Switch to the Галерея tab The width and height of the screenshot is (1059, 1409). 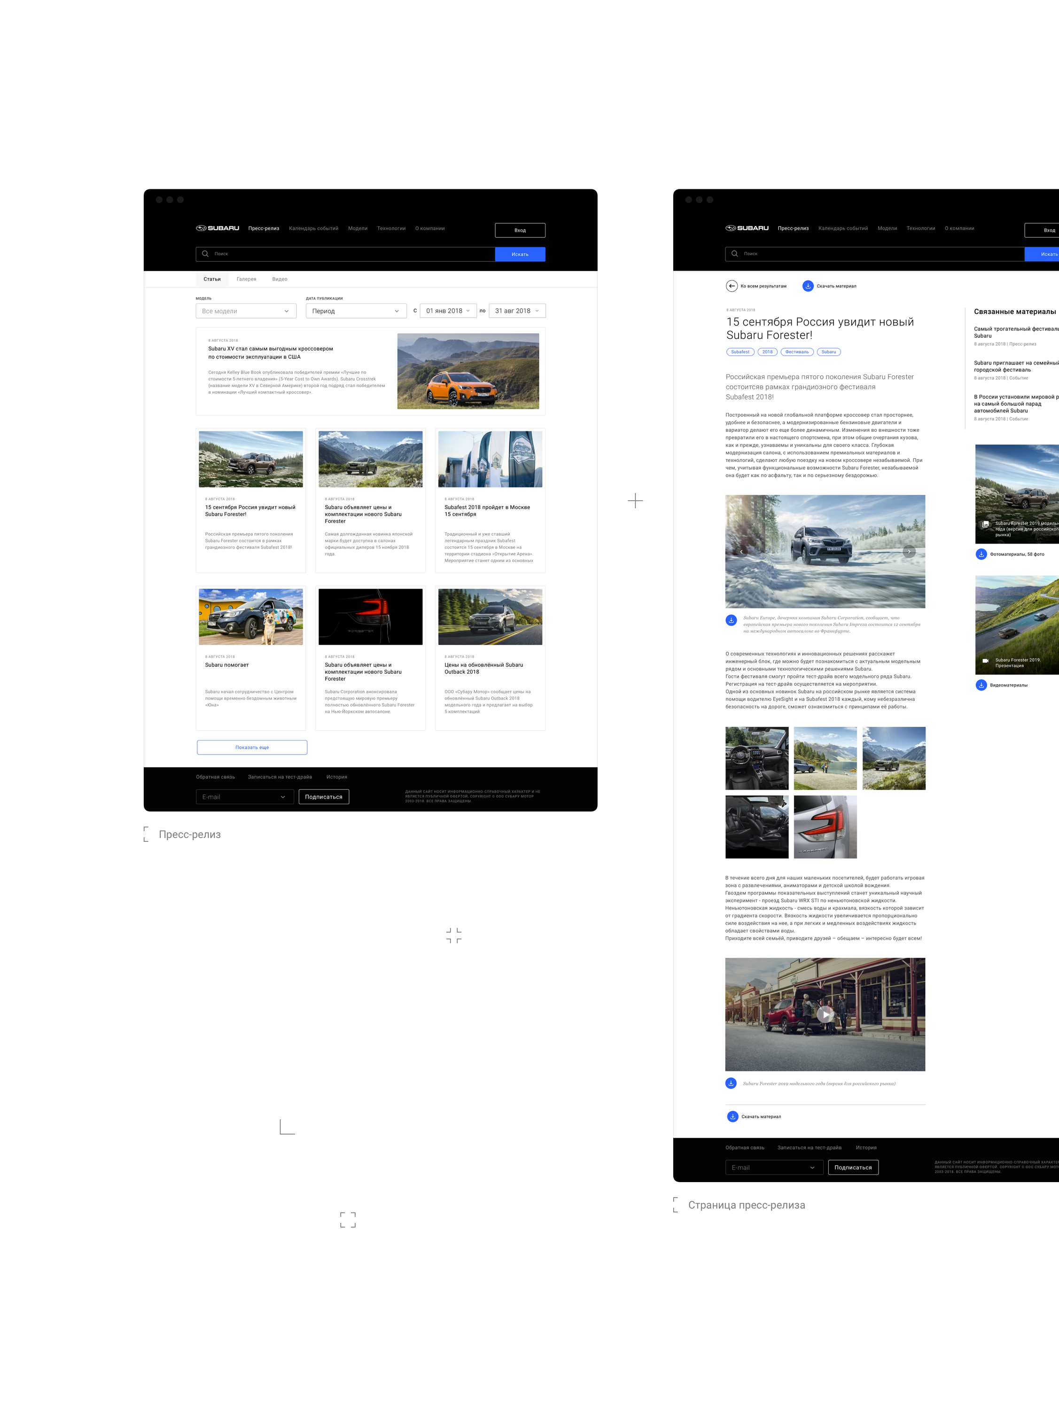point(247,279)
